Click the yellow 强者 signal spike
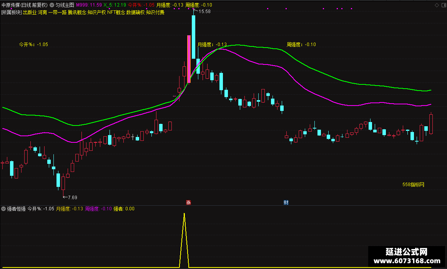This screenshot has width=447, height=269. (x=184, y=241)
